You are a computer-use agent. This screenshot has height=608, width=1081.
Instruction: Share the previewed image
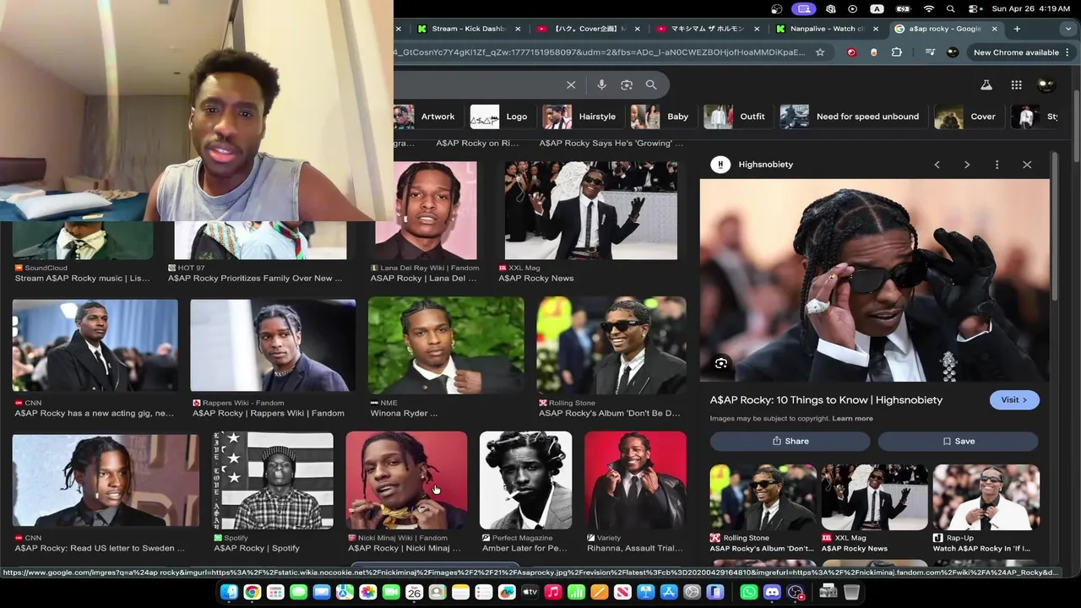tap(790, 441)
